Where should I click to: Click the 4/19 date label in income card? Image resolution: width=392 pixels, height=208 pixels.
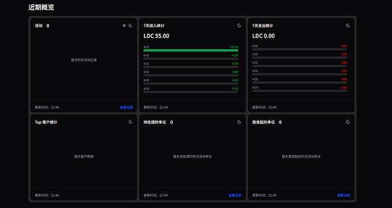pos(146,80)
